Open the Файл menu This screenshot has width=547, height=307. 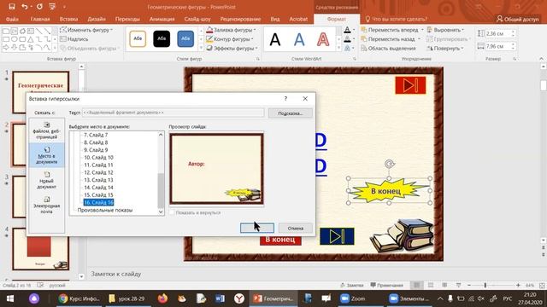tap(12, 19)
